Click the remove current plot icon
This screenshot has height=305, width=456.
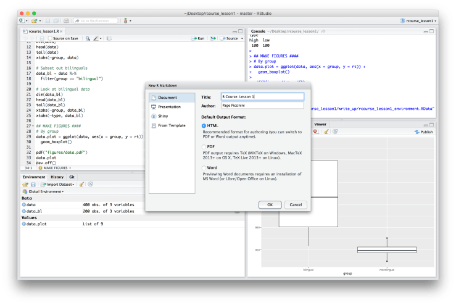315,132
